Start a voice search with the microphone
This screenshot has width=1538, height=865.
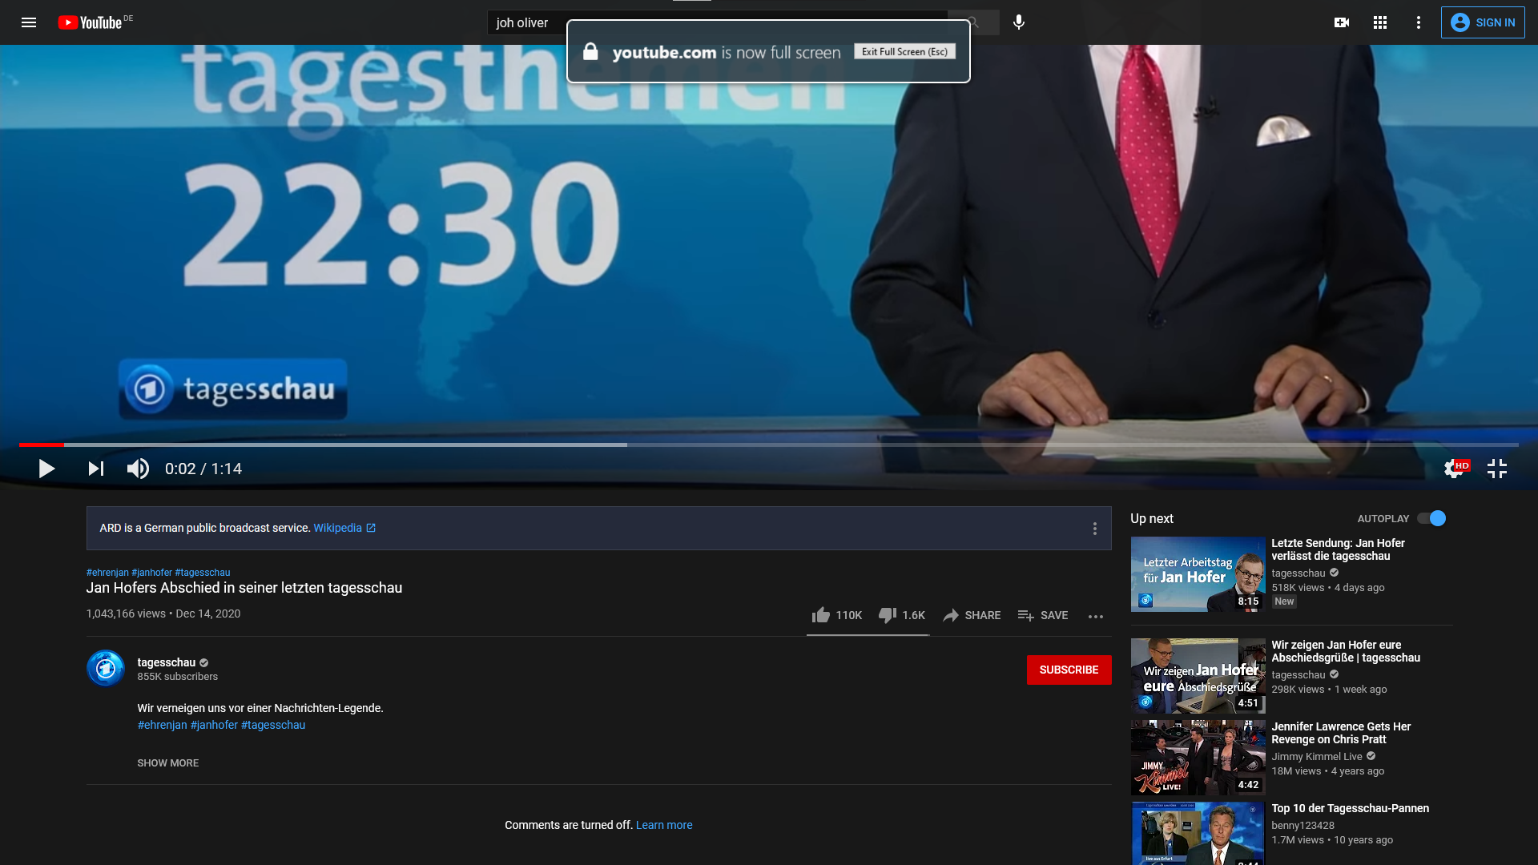point(1019,22)
